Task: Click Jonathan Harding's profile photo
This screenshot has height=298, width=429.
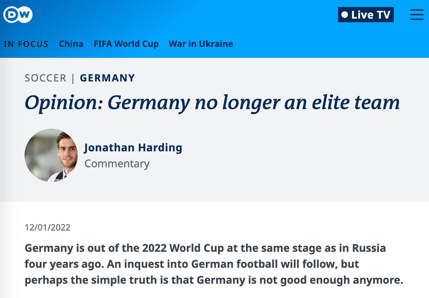Action: pos(51,155)
